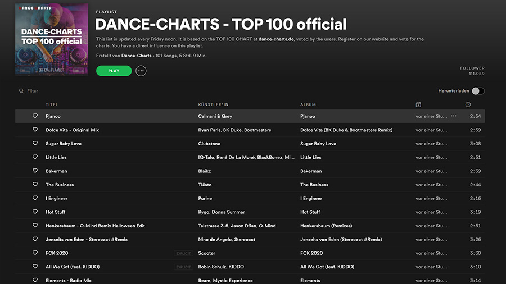Image resolution: width=506 pixels, height=284 pixels.
Task: Heart the FCK 2020 track
Action: click(35, 253)
